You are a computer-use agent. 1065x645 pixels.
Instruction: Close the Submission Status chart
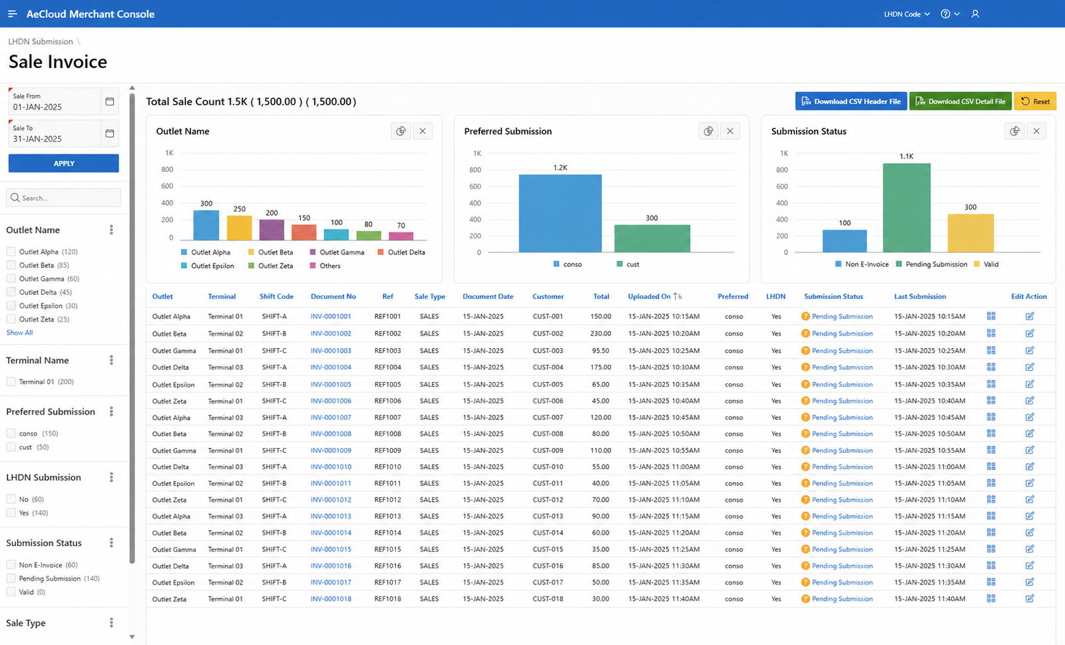click(x=1036, y=131)
